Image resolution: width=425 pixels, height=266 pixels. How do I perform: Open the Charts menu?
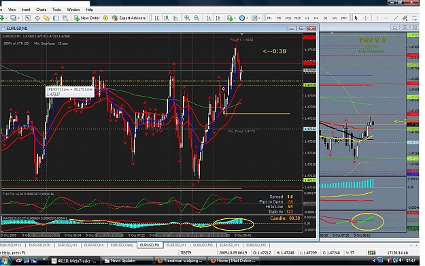[41, 10]
